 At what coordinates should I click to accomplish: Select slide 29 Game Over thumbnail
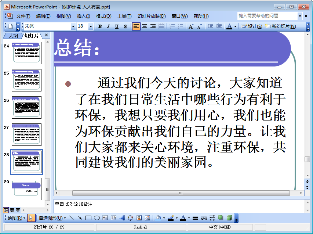[x=26, y=189]
